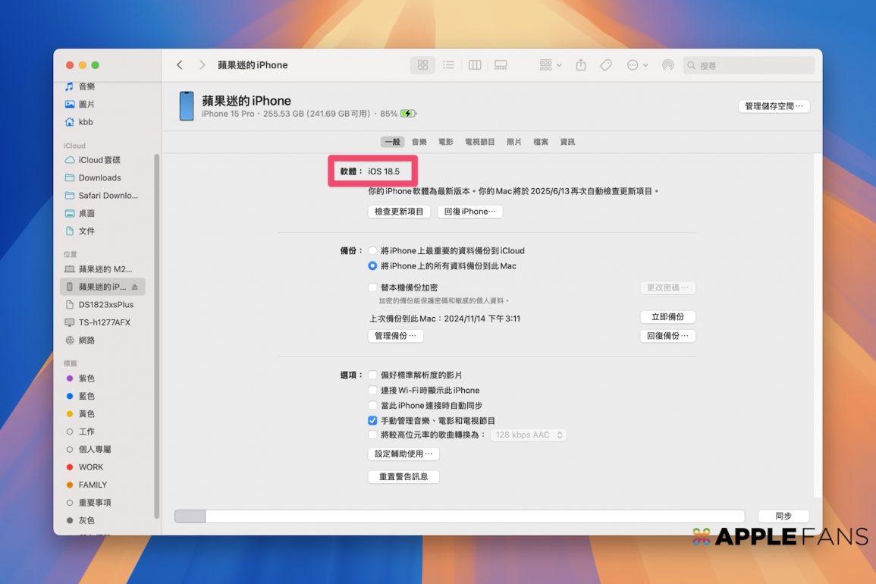Screen dimensions: 876x584
Task: Switch to the 音樂 tab
Action: coord(419,142)
